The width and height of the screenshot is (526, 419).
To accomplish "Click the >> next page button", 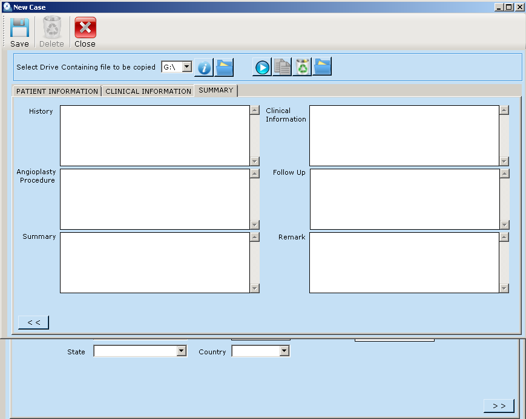I will point(499,406).
